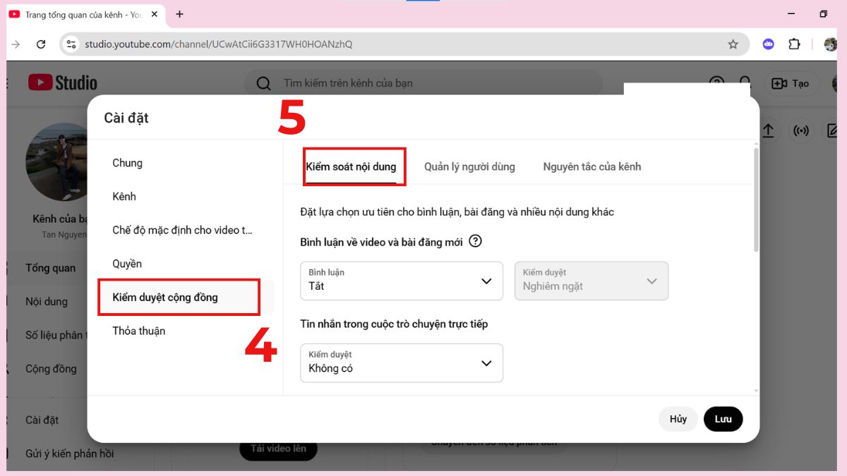Click the go live broadcast icon
This screenshot has width=847, height=476.
800,130
